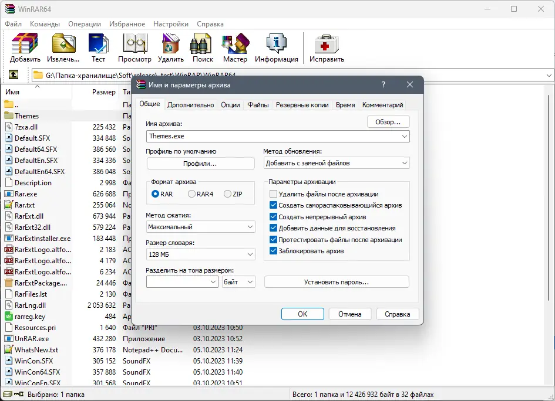The image size is (555, 401).
Task: Open the Резервные копии tab
Action: tap(302, 105)
